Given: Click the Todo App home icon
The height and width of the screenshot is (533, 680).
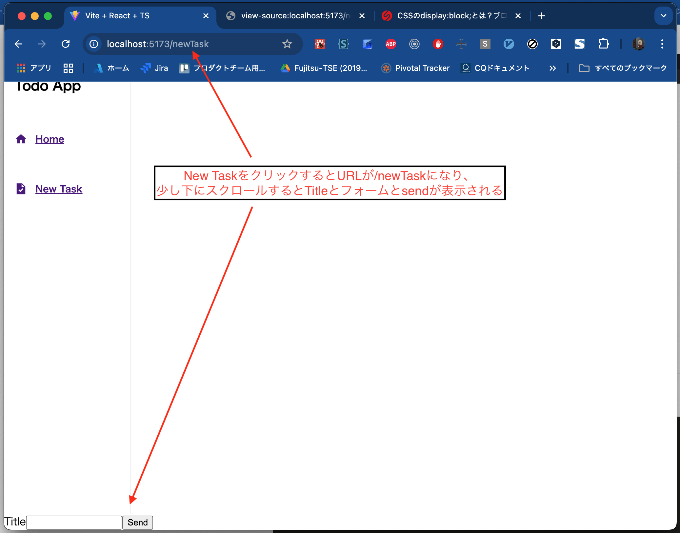Looking at the screenshot, I should (21, 138).
